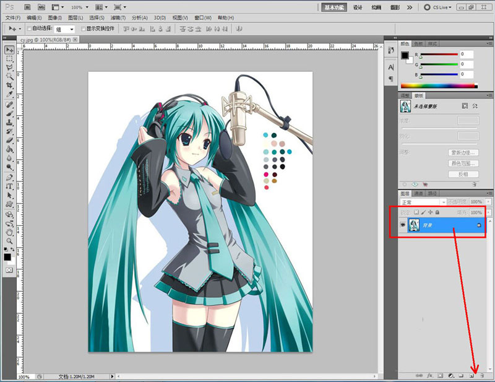The image size is (495, 382).
Task: Select the Spot Healing Brush tool
Action: [x=9, y=105]
